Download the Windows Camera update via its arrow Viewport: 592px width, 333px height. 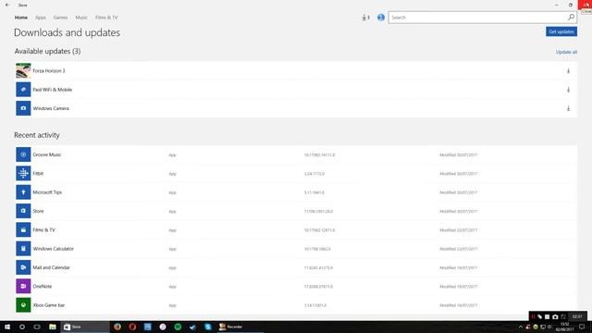coord(568,108)
